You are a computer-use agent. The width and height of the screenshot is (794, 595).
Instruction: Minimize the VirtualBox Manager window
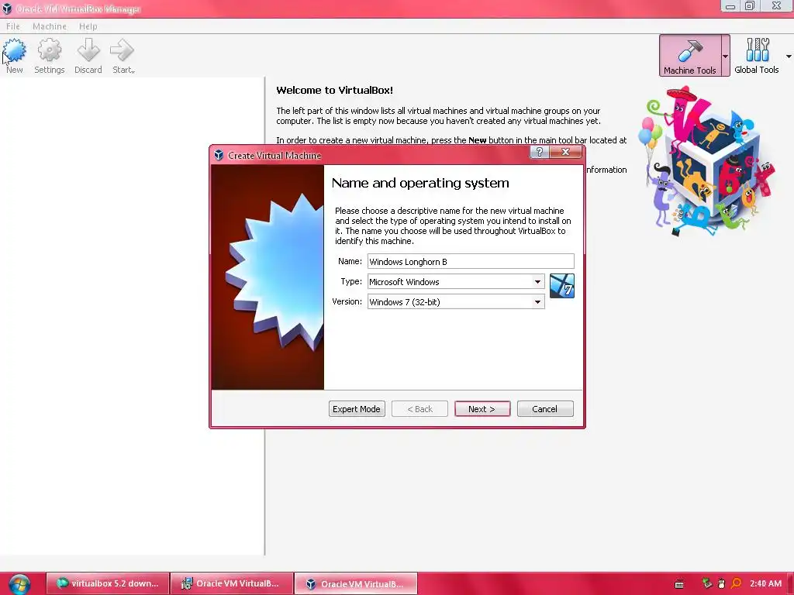coord(730,6)
